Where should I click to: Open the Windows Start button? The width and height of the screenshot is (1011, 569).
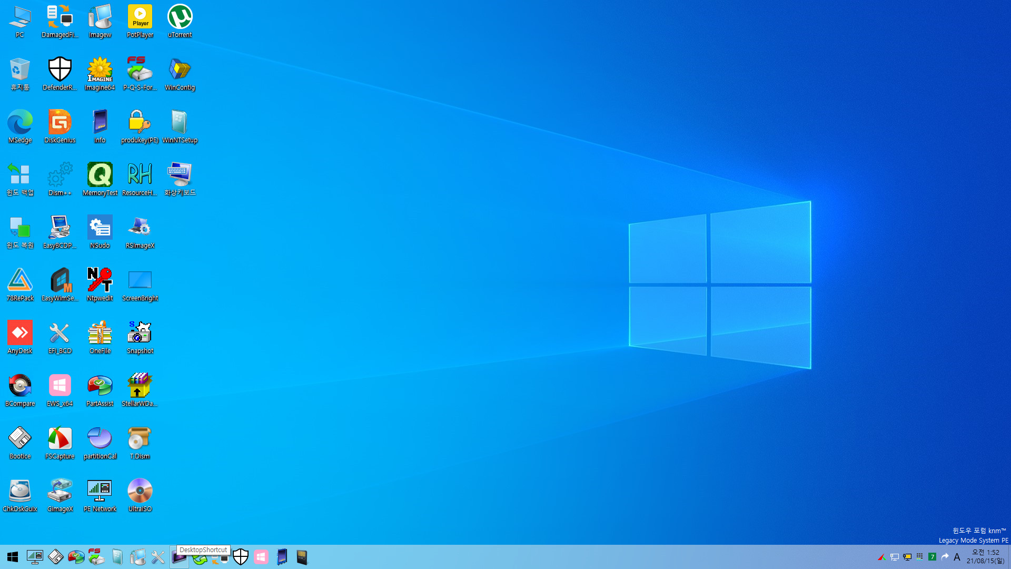click(13, 557)
